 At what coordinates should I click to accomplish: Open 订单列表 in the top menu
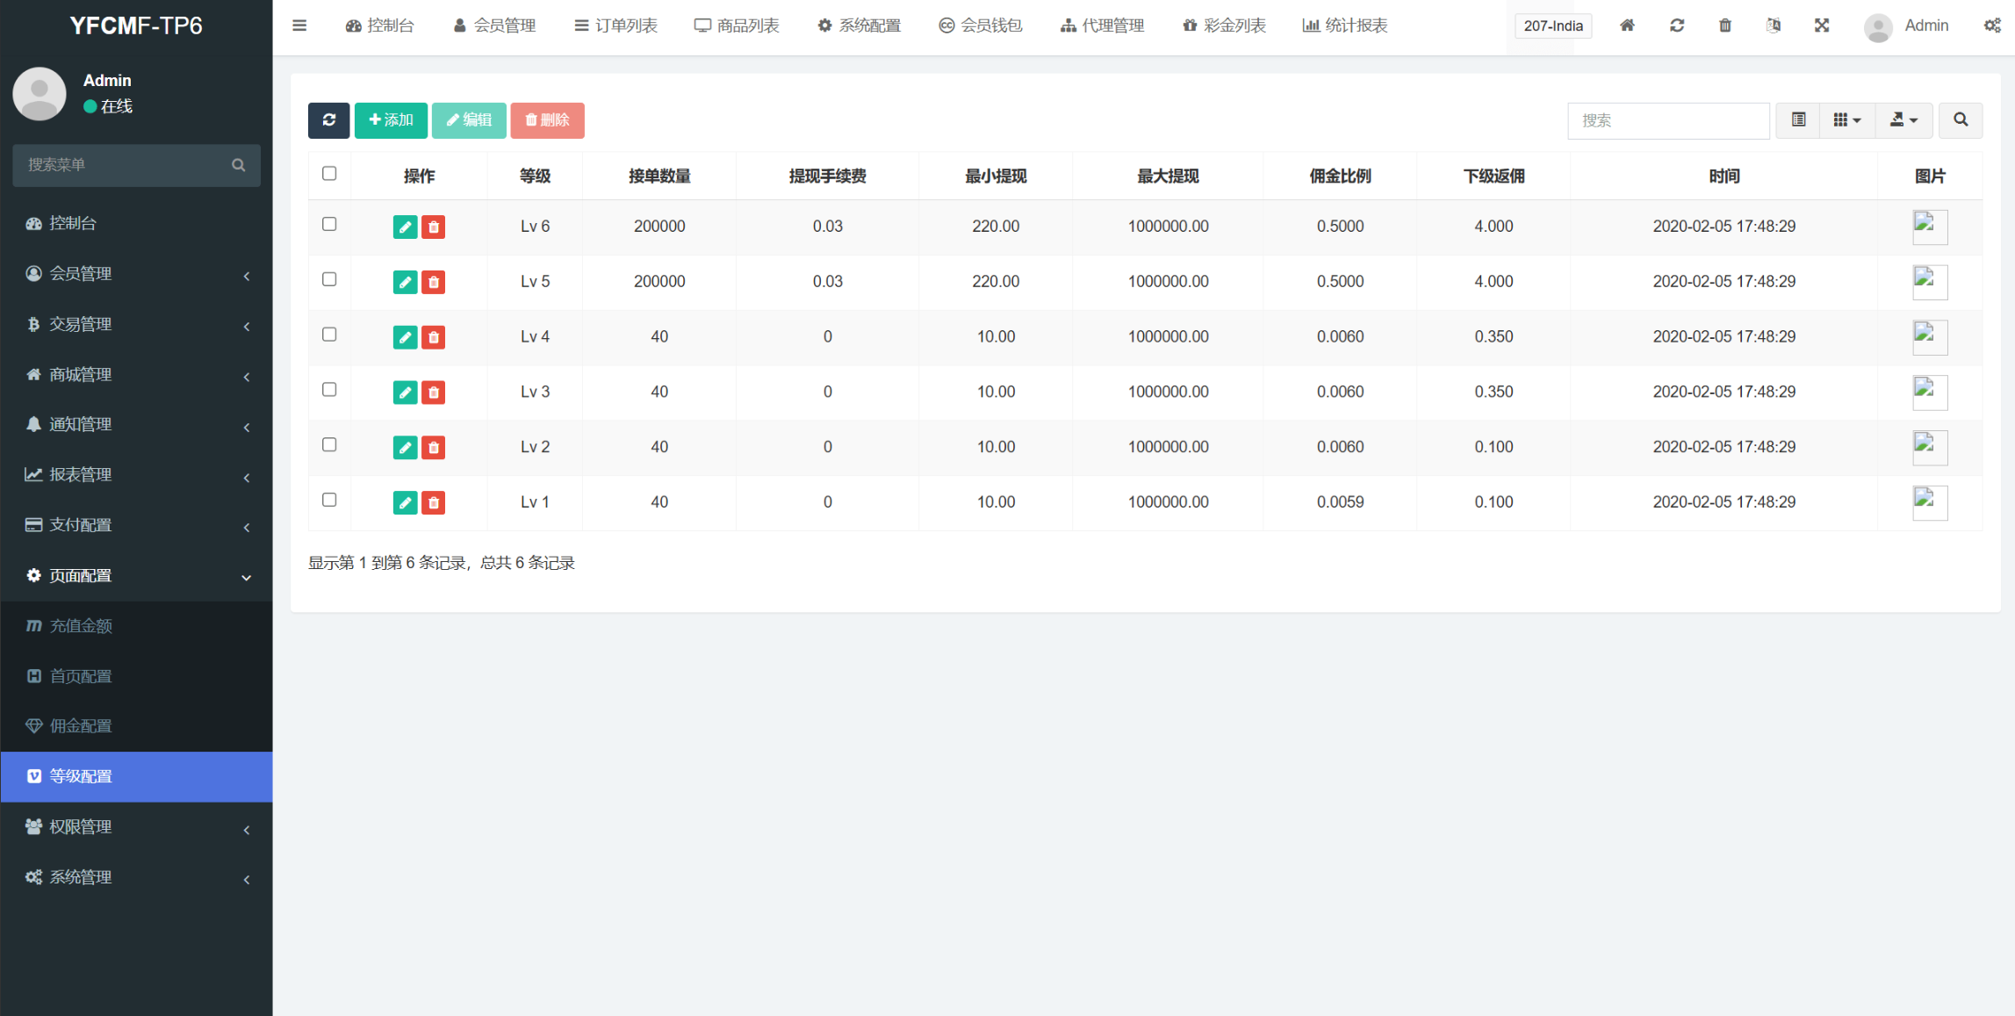click(616, 25)
